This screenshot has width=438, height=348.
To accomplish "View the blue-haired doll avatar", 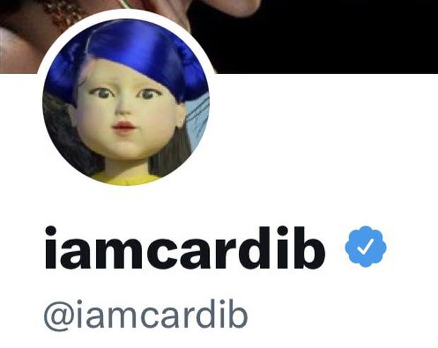I will pos(126,102).
